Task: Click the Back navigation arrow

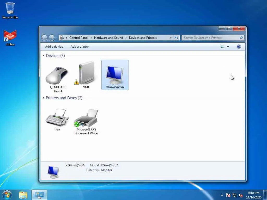Action: pyautogui.click(x=44, y=38)
